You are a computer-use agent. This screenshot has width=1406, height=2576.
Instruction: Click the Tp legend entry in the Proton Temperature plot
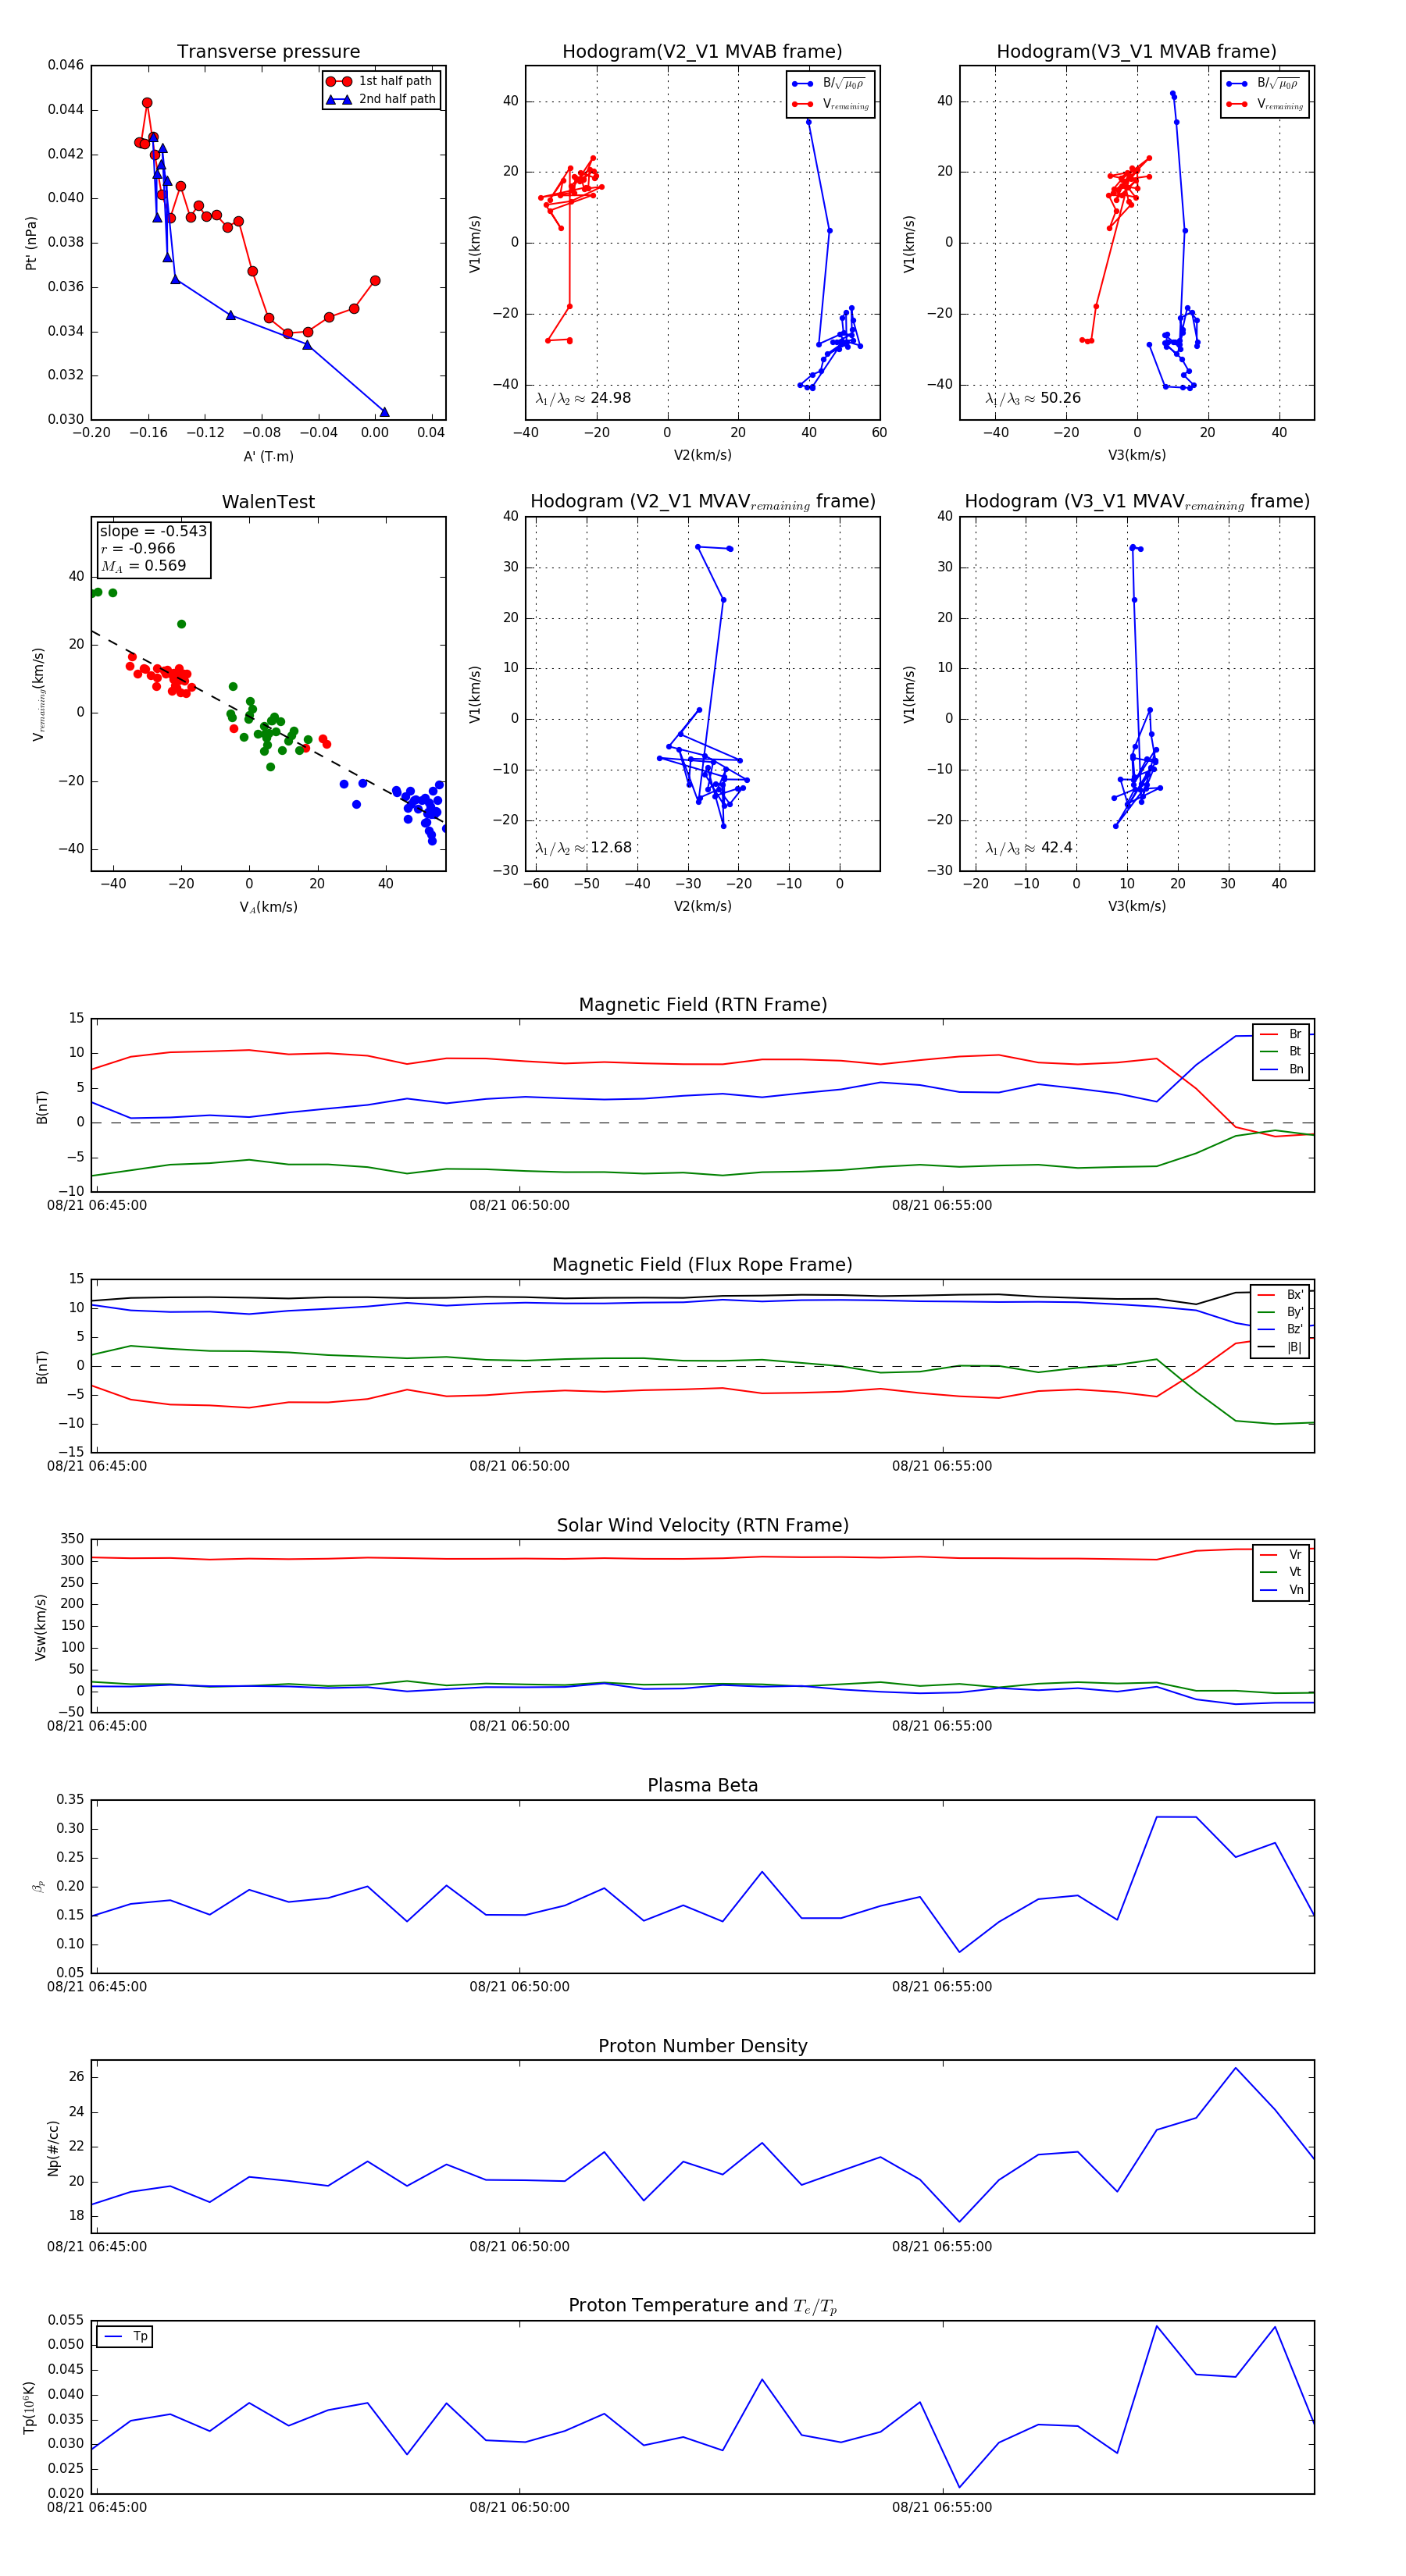click(125, 2336)
